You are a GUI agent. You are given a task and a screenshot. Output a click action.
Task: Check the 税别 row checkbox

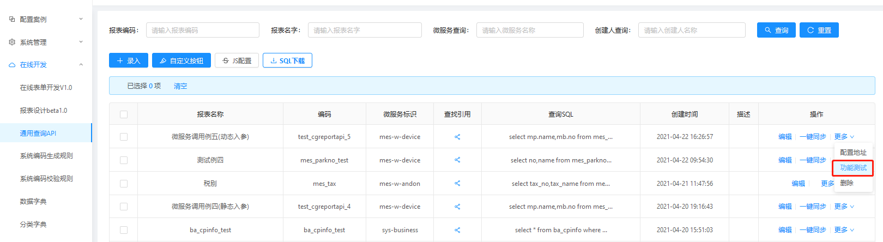[x=124, y=184]
